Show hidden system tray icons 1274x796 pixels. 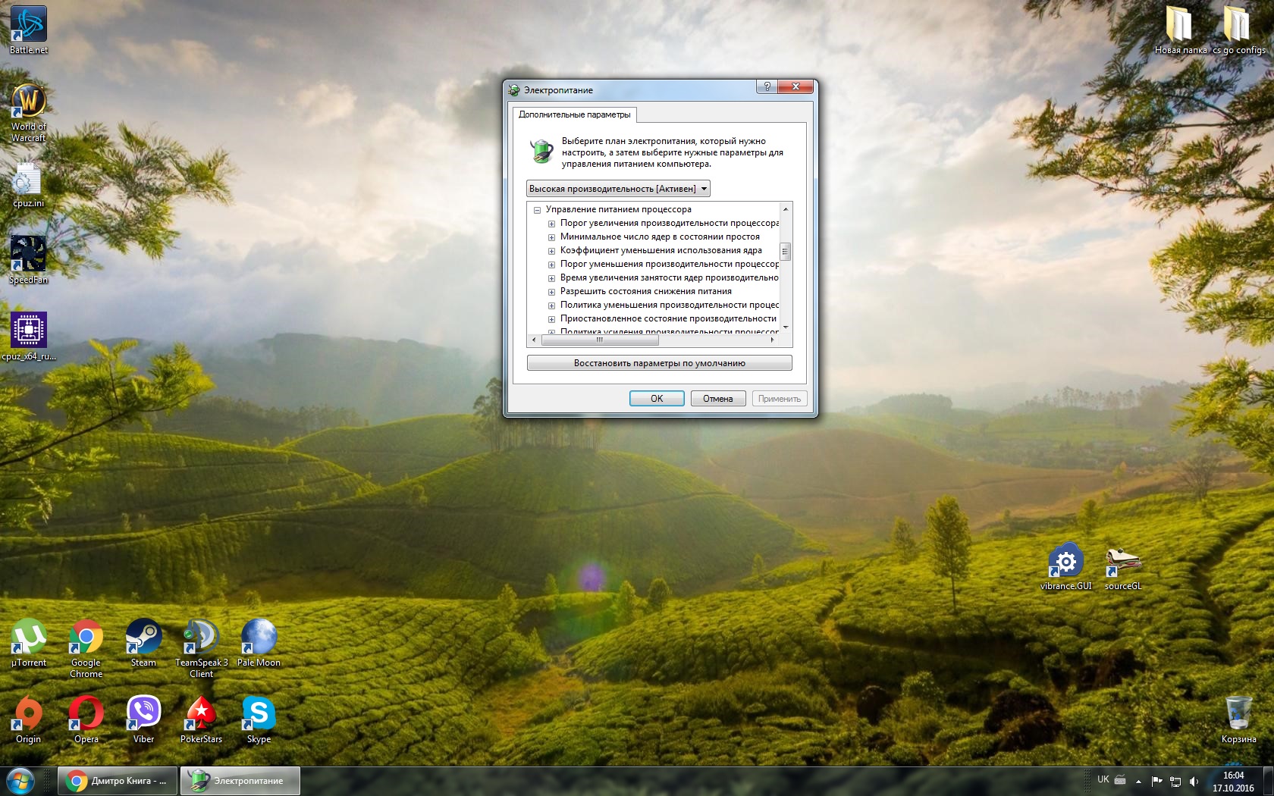(1138, 781)
